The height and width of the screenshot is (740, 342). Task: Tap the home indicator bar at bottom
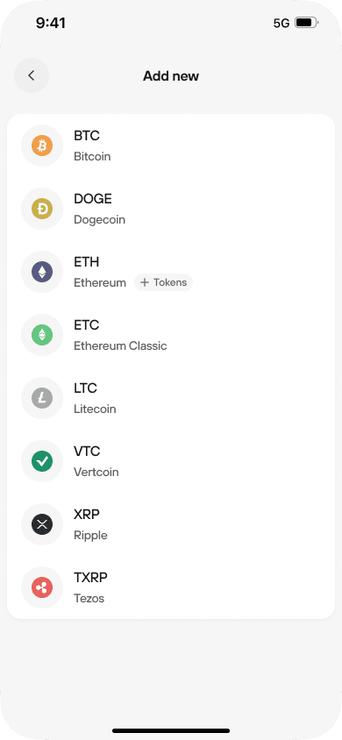[x=171, y=730]
